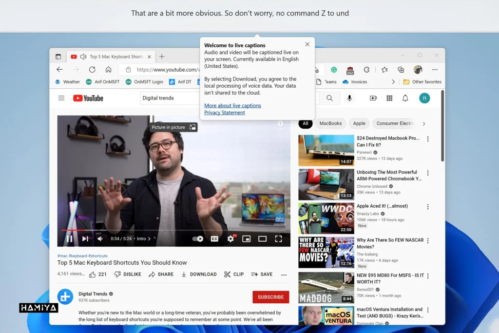The image size is (499, 333).
Task: Go to the browser home page
Action: point(109,70)
